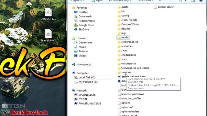The height and width of the screenshot is (116, 207).
Task: Select the resources folder
Action: (x=125, y=46)
